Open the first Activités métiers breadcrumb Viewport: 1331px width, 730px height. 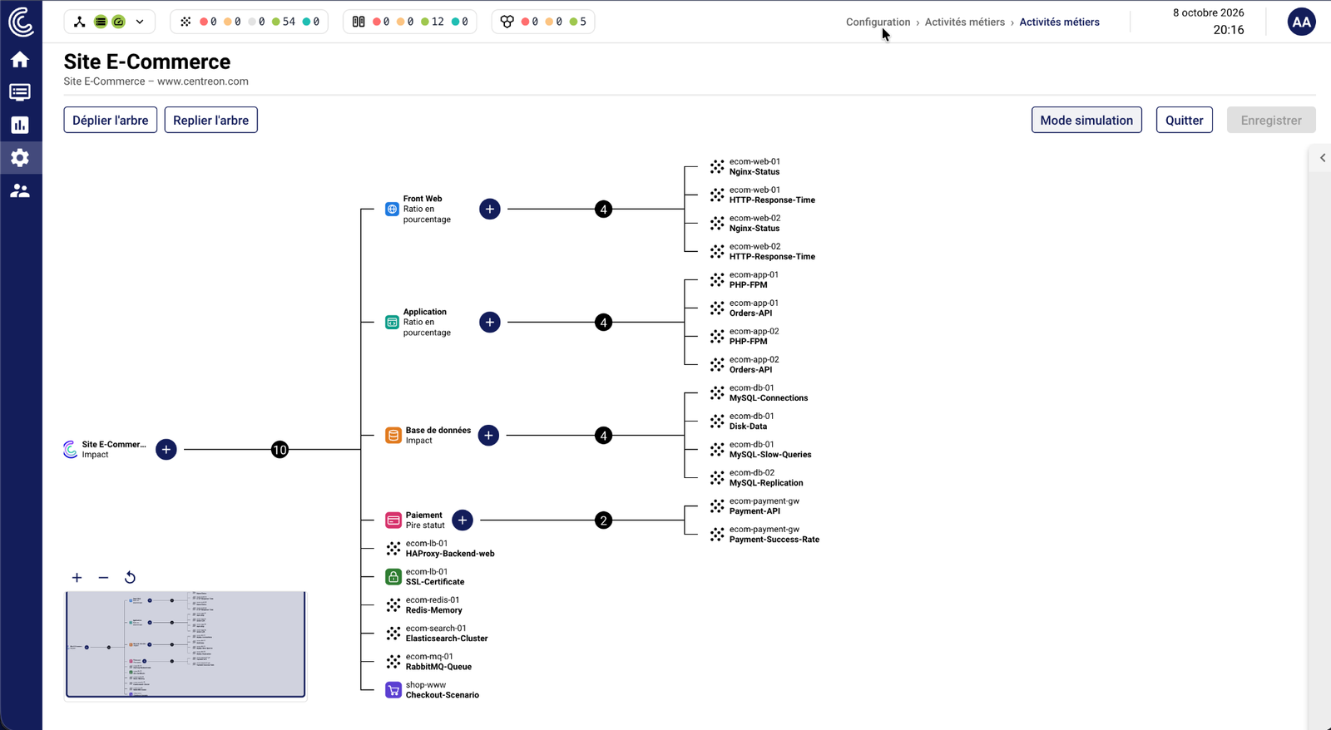pyautogui.click(x=965, y=22)
